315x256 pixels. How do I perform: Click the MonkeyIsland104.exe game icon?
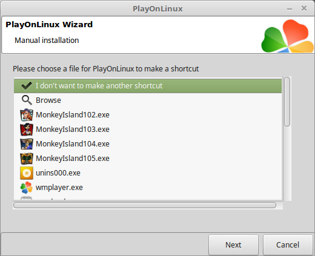click(x=27, y=144)
